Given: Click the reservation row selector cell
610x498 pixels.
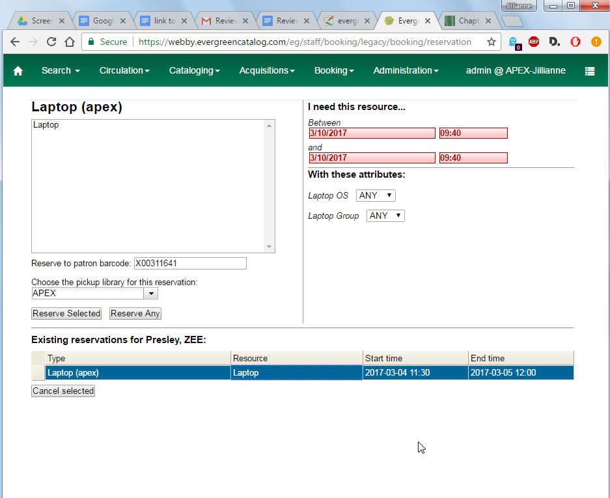Looking at the screenshot, I should (38, 373).
